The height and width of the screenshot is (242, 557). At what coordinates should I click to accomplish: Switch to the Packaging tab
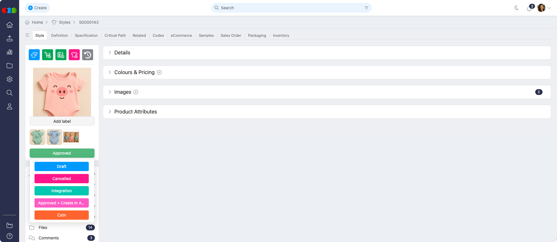pyautogui.click(x=257, y=35)
